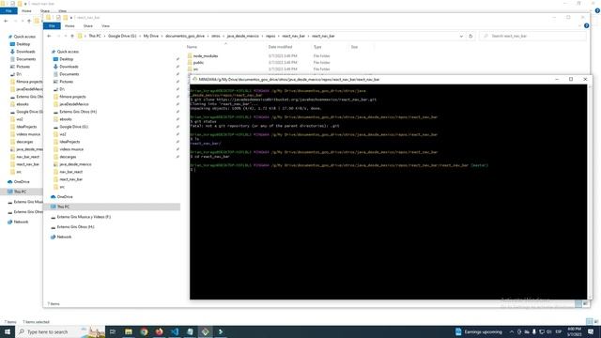Open Task View from the taskbar
The width and height of the screenshot is (601, 338).
113,331
